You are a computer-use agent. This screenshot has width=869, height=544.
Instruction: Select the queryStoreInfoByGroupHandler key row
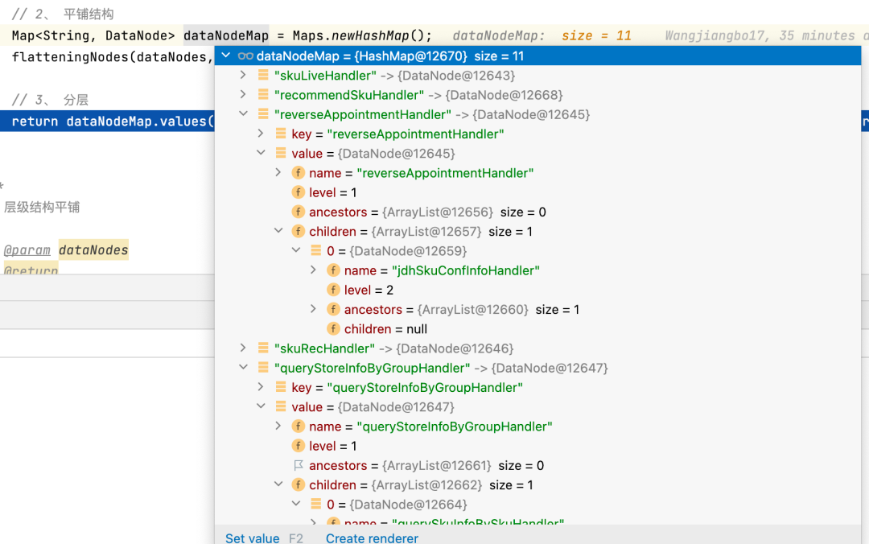pos(407,388)
